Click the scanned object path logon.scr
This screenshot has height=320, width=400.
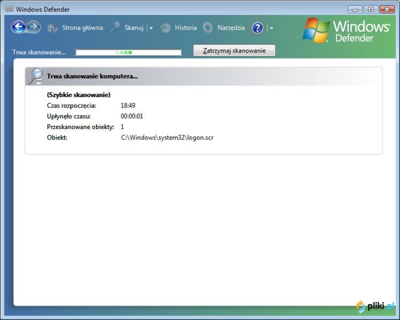tap(167, 137)
